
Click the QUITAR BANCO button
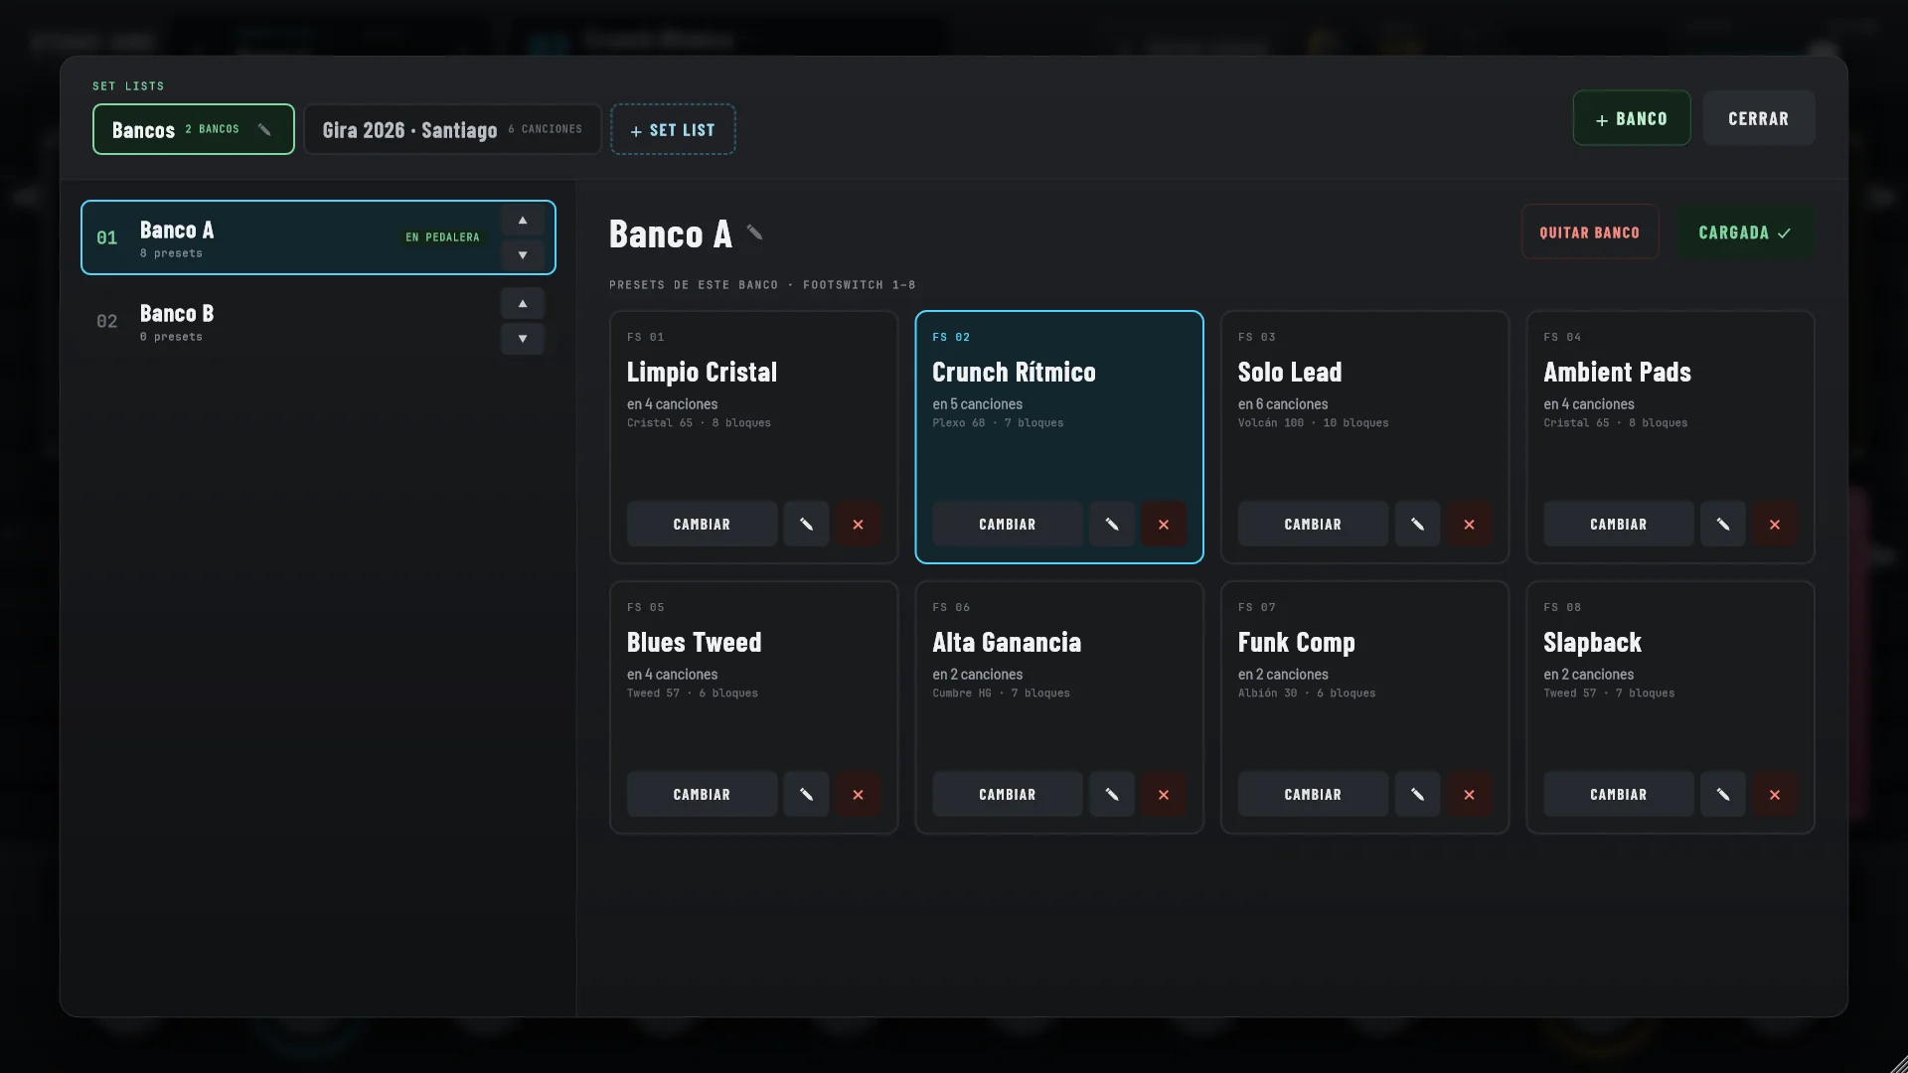pyautogui.click(x=1590, y=232)
